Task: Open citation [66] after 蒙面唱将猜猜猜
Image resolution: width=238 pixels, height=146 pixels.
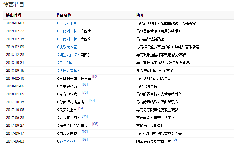Action: 92,100
